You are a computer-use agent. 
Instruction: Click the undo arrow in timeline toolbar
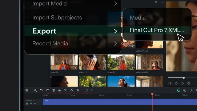pos(41,90)
